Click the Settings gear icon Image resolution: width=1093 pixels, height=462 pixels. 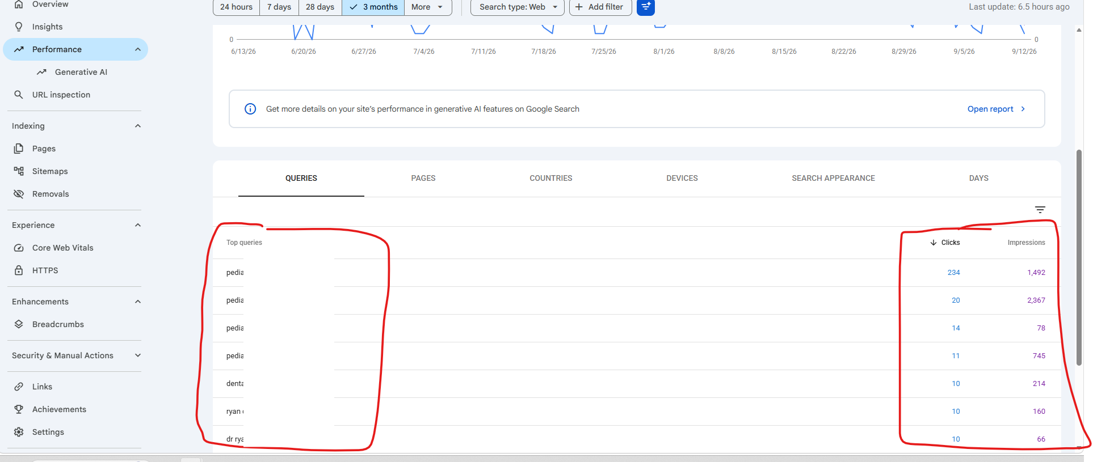point(19,432)
